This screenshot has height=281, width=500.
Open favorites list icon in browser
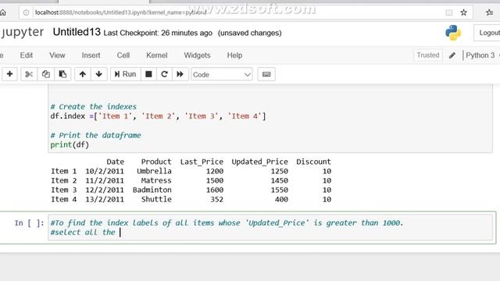[x=490, y=12]
